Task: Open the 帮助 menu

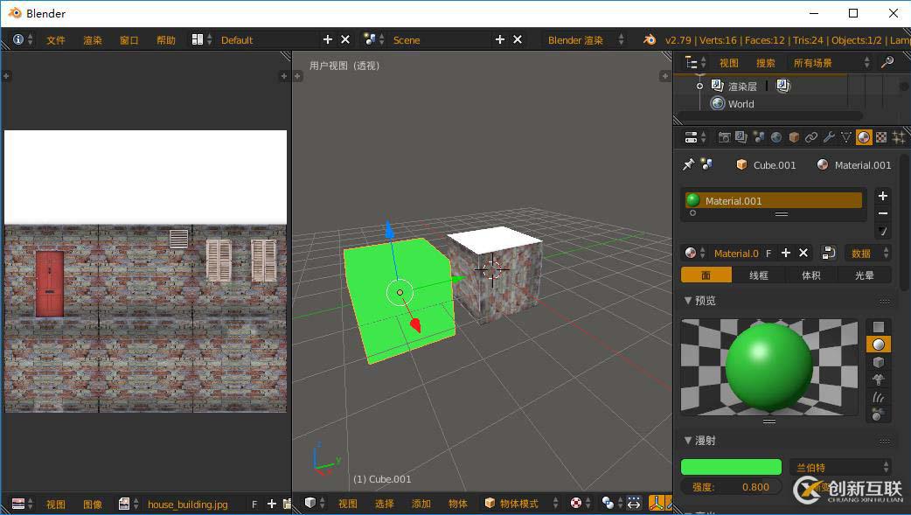Action: point(165,40)
